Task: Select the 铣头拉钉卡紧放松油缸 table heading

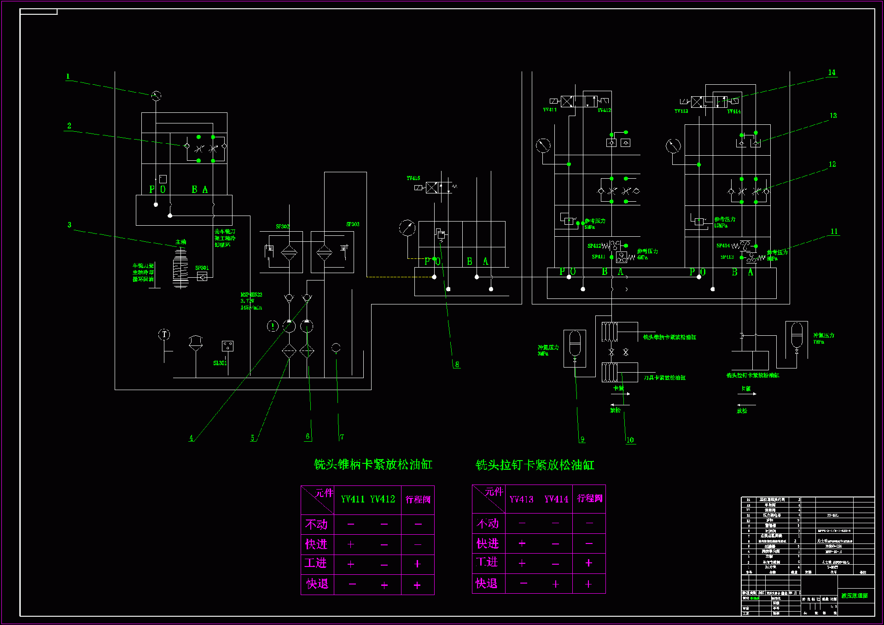Action: point(535,465)
